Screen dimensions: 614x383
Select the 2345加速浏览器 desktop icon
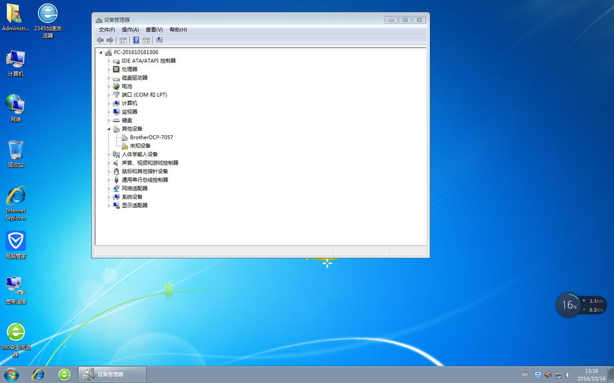click(48, 21)
